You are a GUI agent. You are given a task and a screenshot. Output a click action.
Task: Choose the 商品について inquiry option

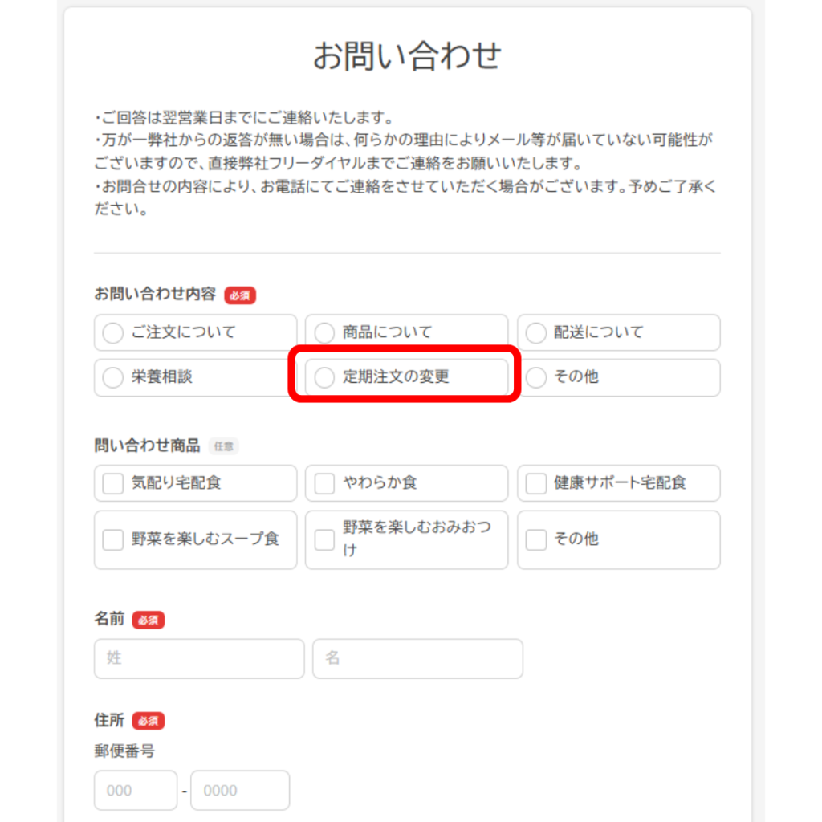324,332
